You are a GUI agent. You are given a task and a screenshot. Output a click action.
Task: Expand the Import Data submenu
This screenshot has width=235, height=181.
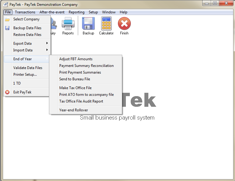tap(27, 50)
